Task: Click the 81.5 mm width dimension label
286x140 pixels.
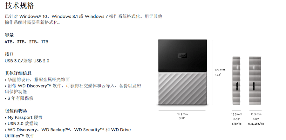Action: click(182, 114)
